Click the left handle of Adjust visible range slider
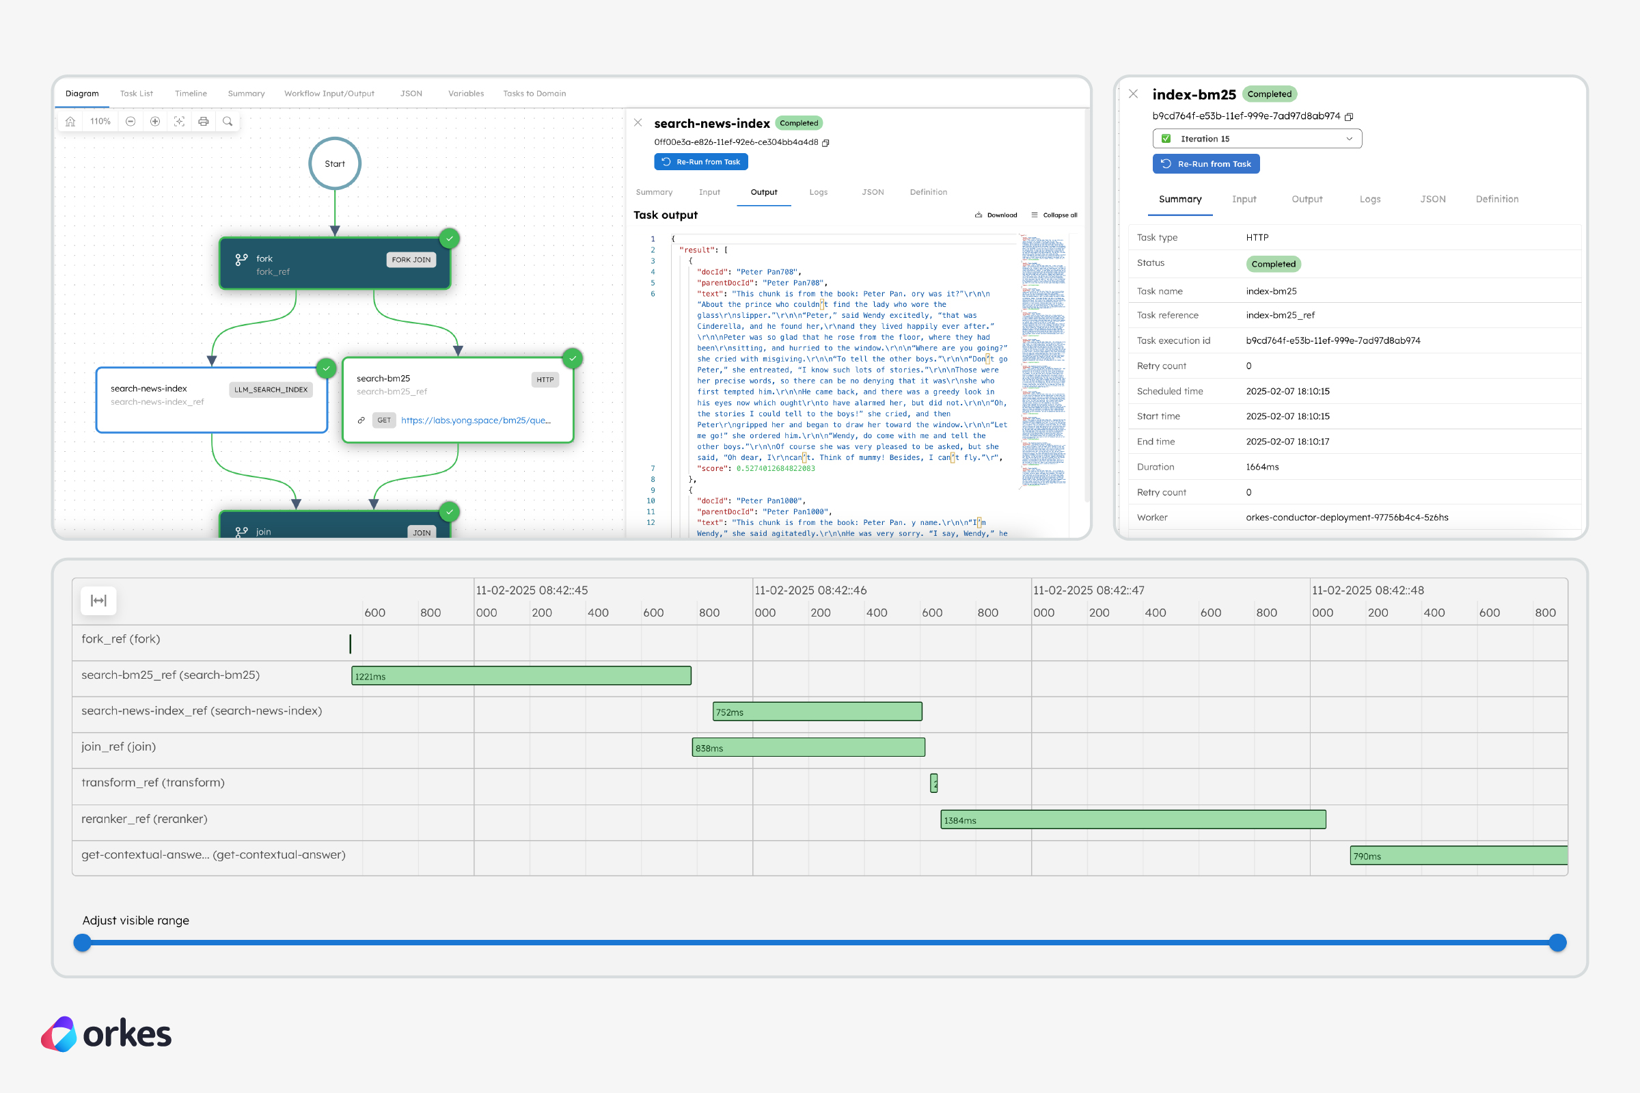1640x1093 pixels. [82, 943]
